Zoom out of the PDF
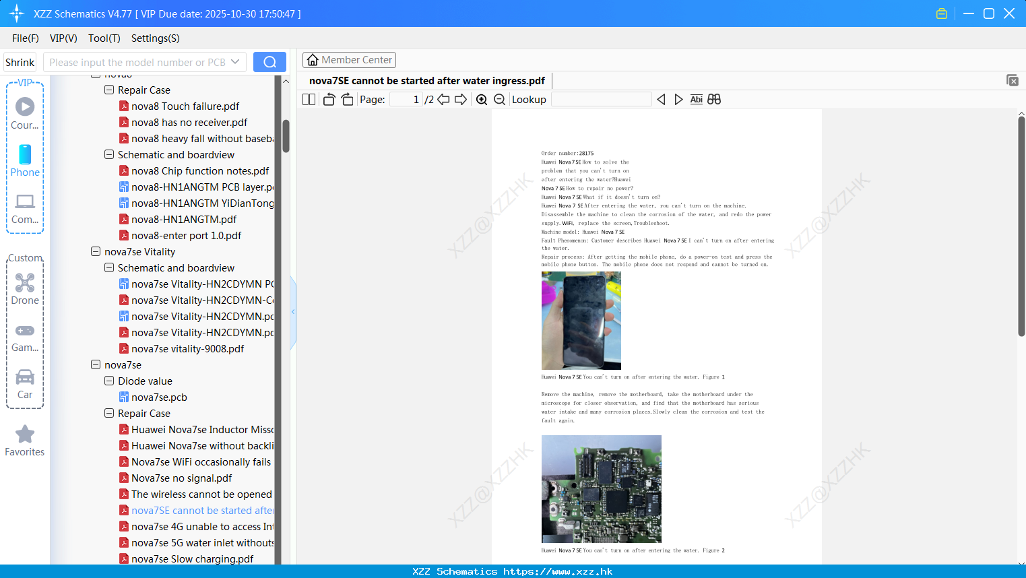This screenshot has height=578, width=1026. [x=499, y=100]
